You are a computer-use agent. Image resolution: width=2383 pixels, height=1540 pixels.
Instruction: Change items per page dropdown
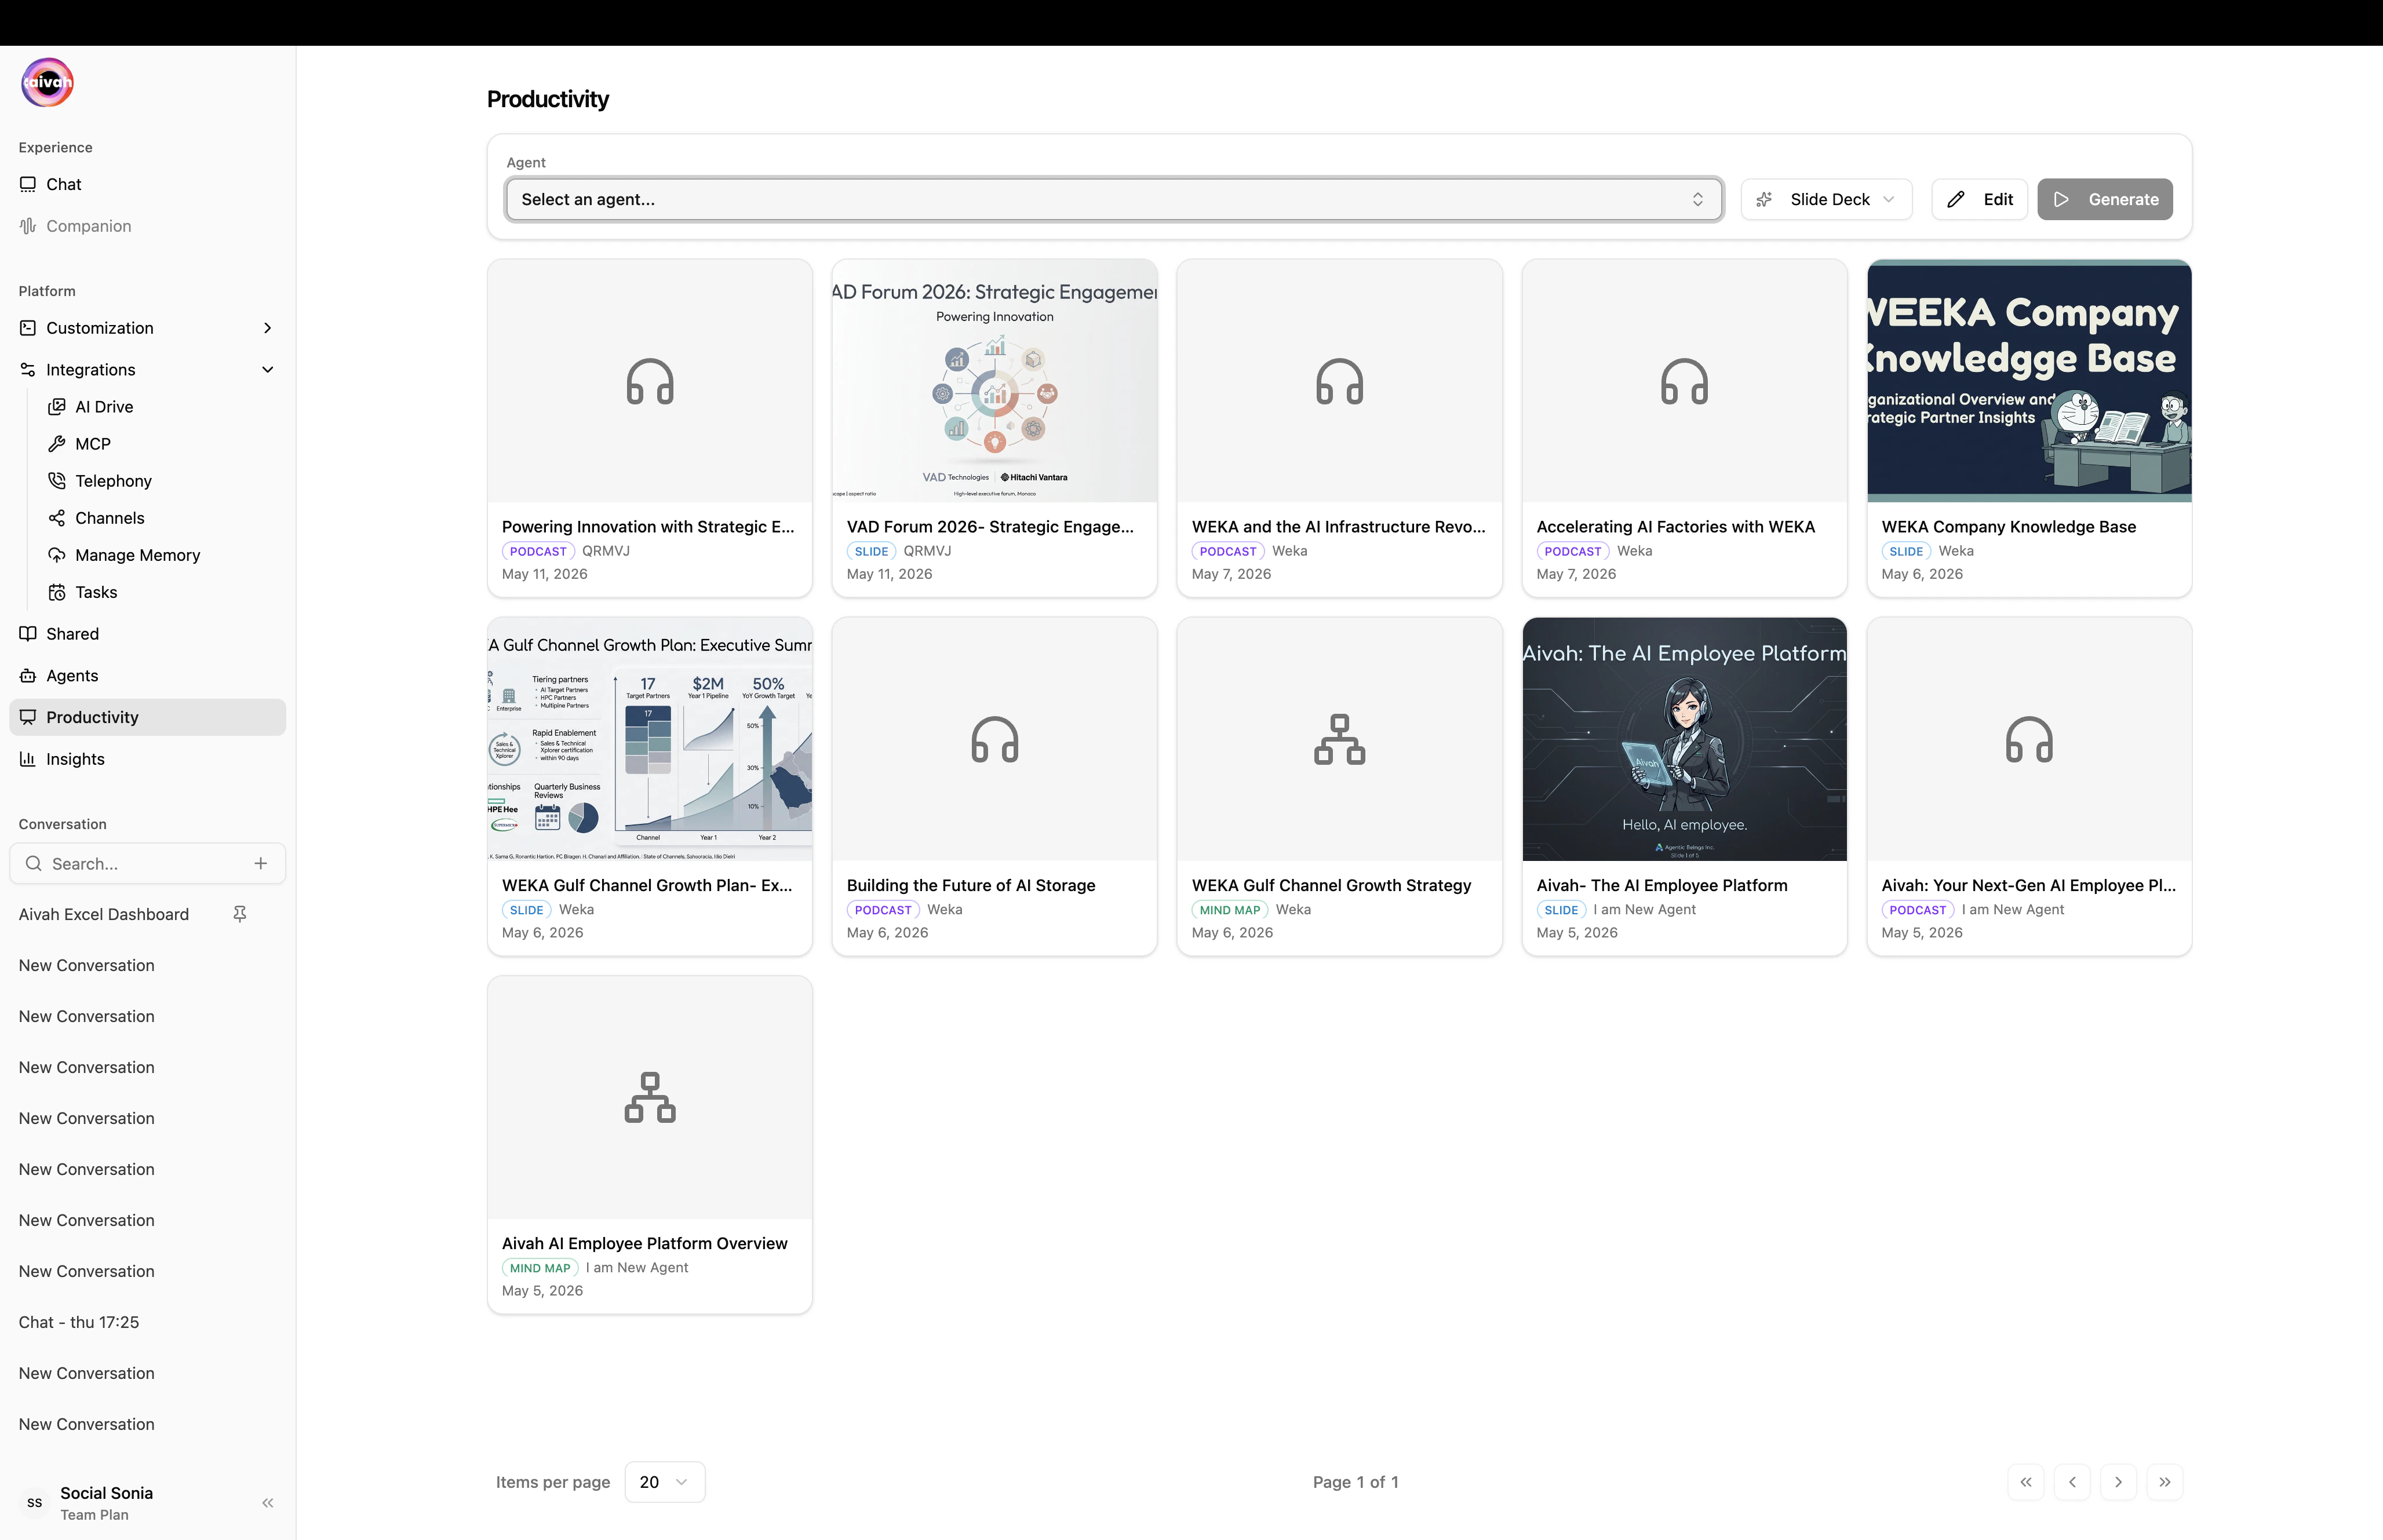pos(665,1482)
